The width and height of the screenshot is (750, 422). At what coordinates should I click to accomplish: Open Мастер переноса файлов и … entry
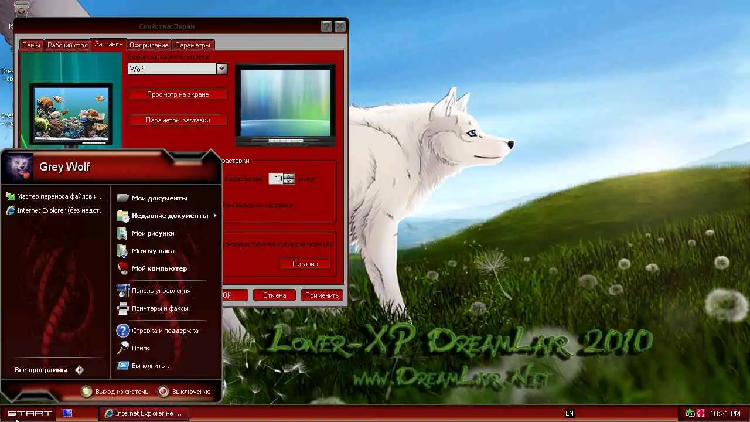click(x=62, y=196)
